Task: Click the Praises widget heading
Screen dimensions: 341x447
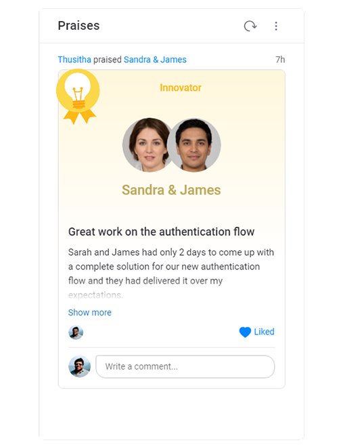Action: 78,26
